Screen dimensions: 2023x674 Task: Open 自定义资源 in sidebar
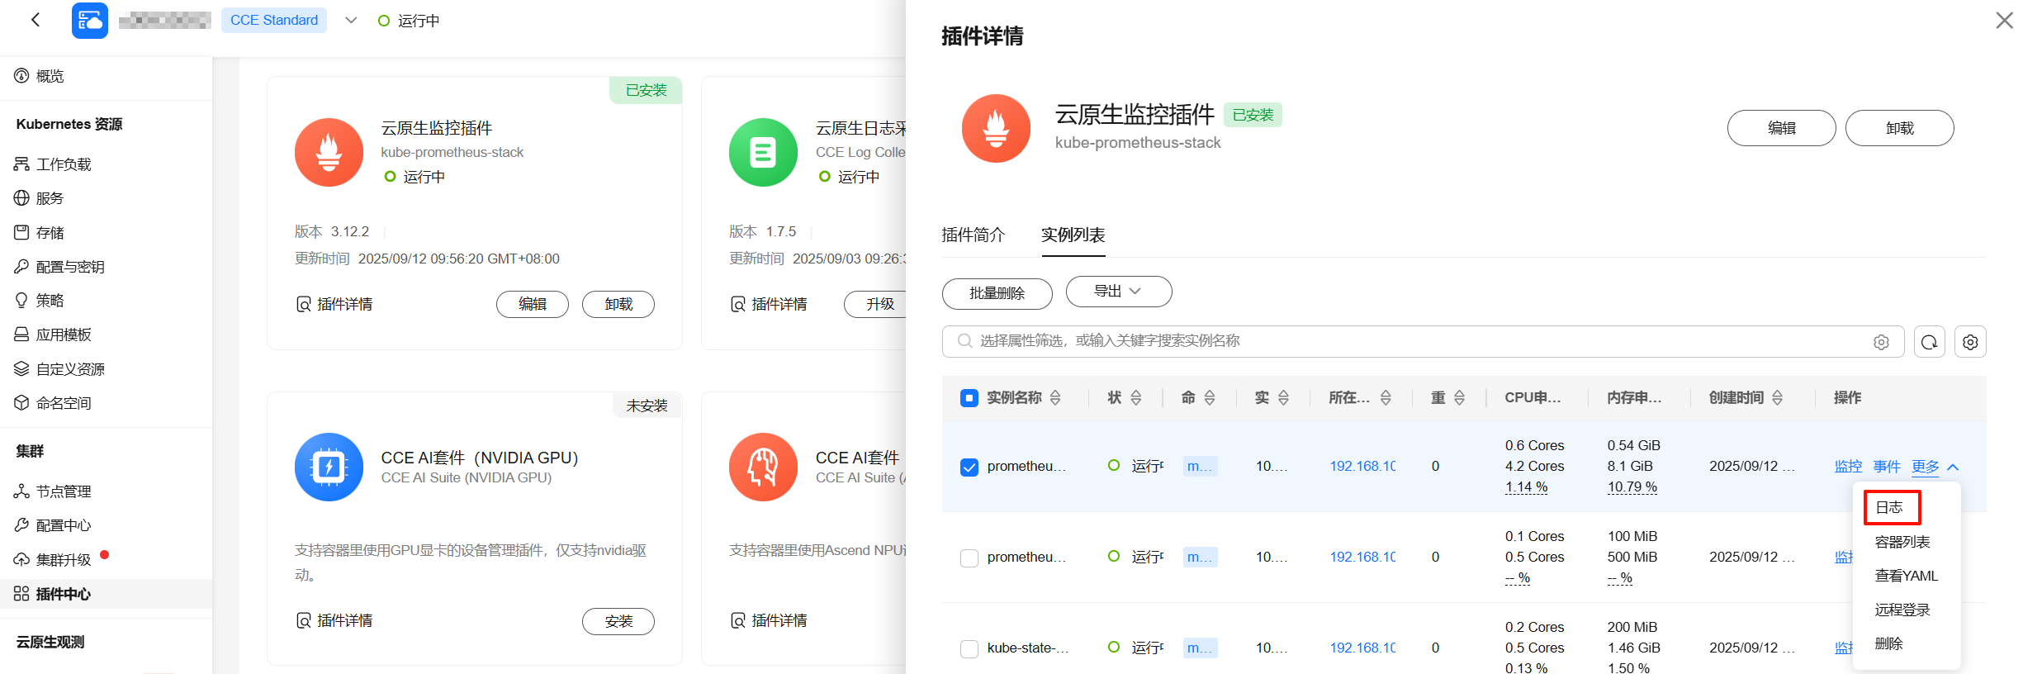[70, 369]
